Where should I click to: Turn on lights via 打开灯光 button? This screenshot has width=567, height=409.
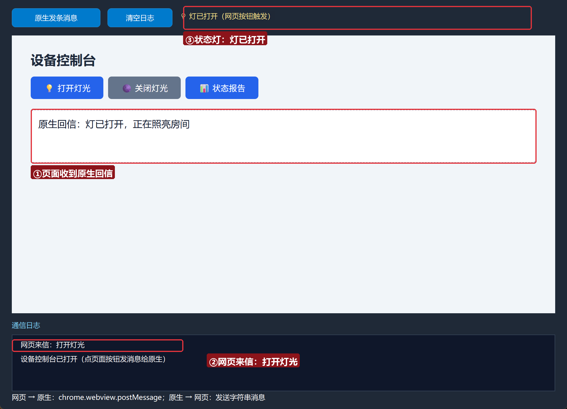pyautogui.click(x=67, y=88)
